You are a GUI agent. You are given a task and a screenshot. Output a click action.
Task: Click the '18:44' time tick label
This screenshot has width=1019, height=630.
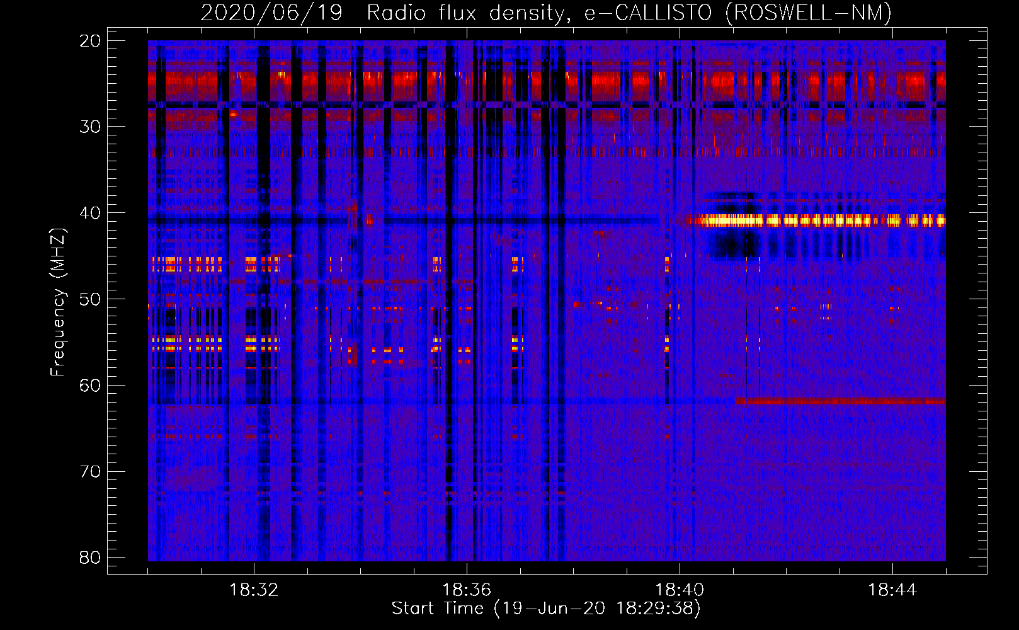tap(892, 590)
